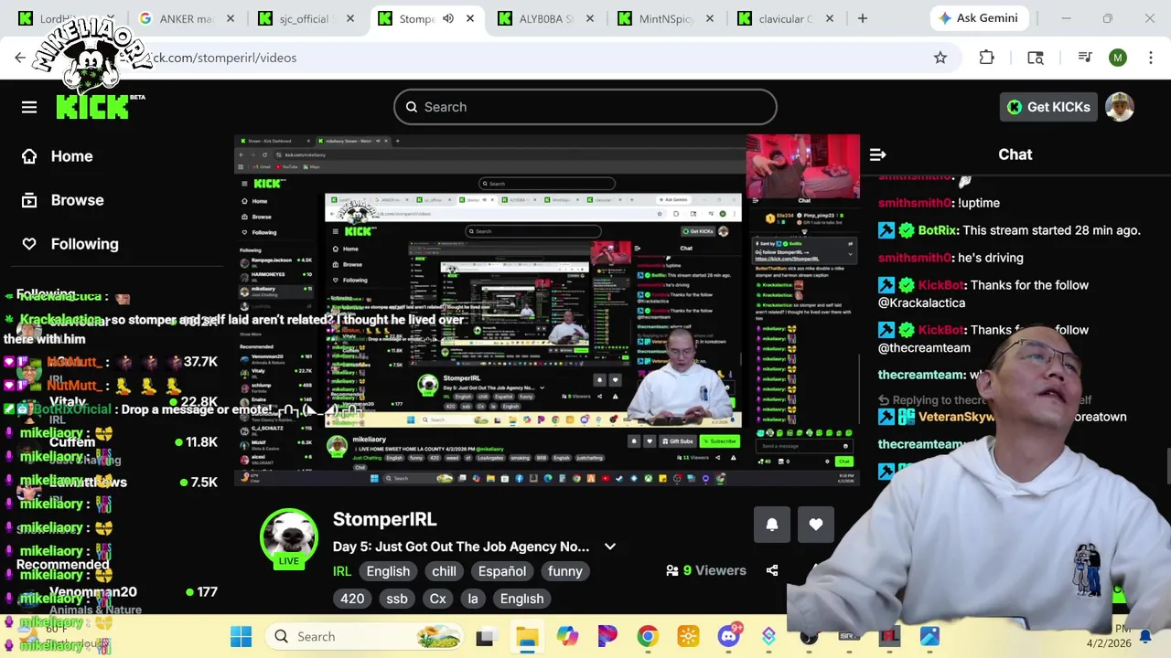This screenshot has height=658, width=1171.
Task: Click the 9 Viewers count
Action: tap(706, 570)
